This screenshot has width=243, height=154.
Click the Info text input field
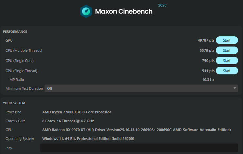[x=139, y=148]
